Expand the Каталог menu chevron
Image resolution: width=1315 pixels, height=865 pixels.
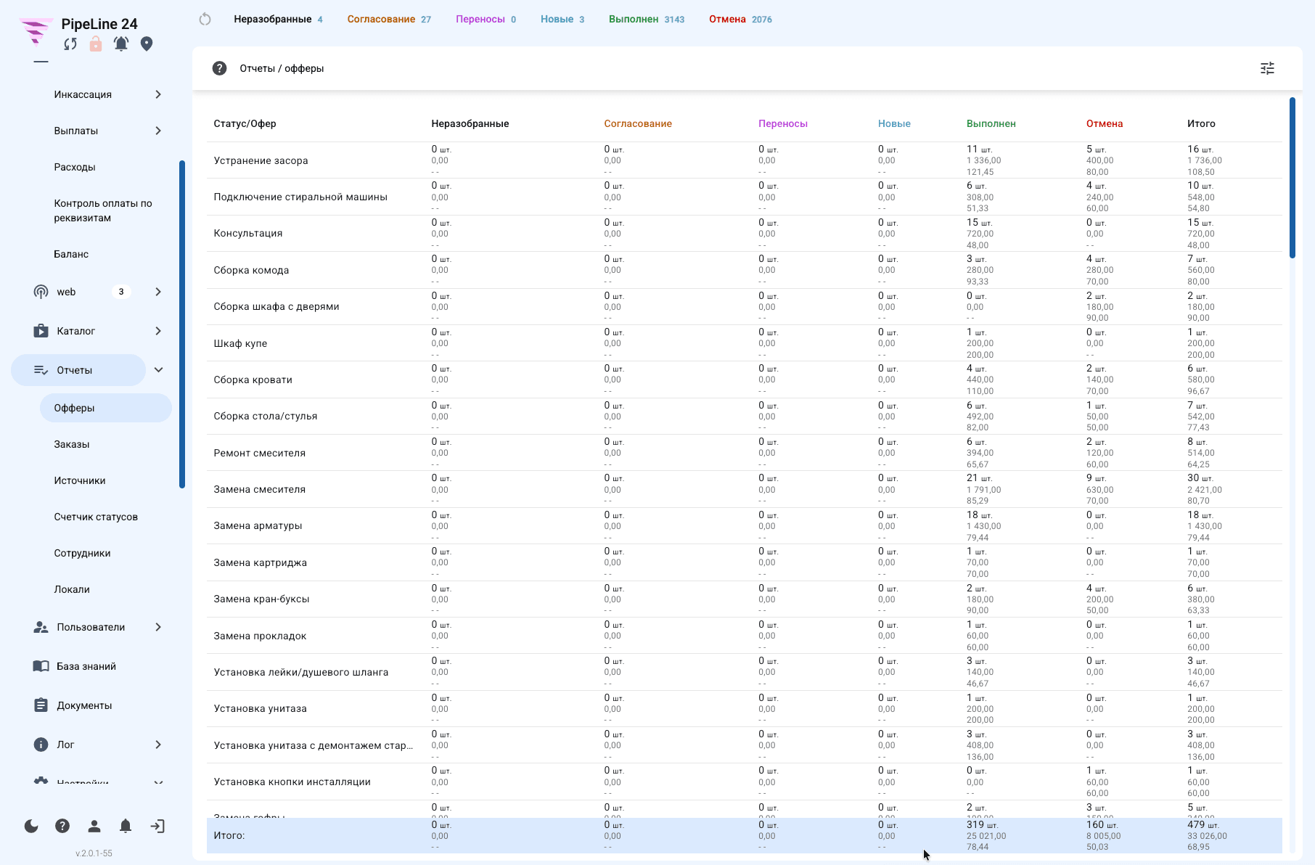click(158, 331)
